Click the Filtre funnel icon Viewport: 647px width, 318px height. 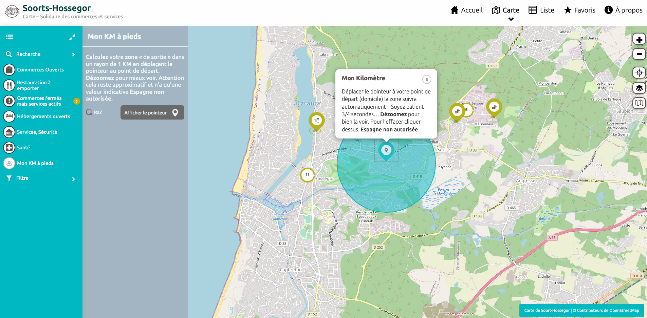[x=9, y=178]
